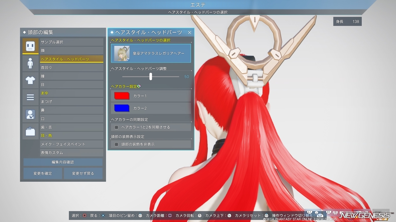The width and height of the screenshot is (396, 222).
Task: Click the button icon next to カメラリセット
Action: [267, 215]
